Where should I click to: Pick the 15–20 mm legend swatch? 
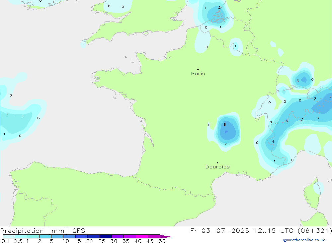82,236
